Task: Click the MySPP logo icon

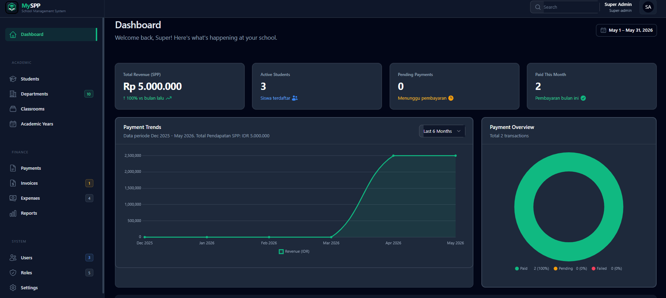Action: (x=12, y=7)
